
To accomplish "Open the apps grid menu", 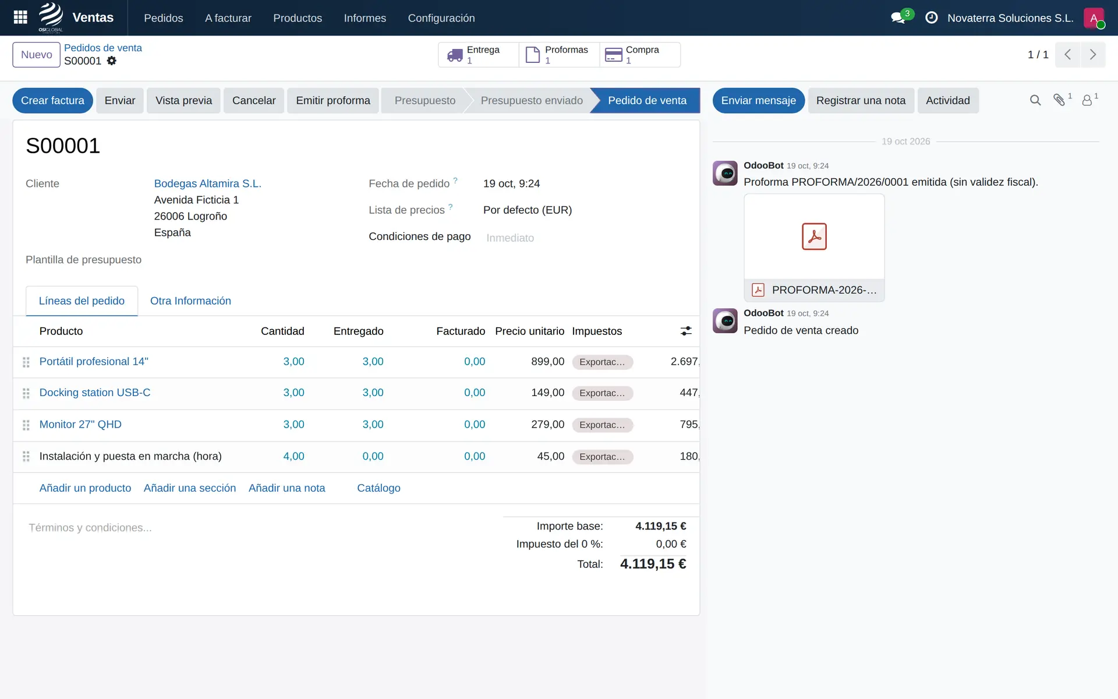I will point(20,17).
